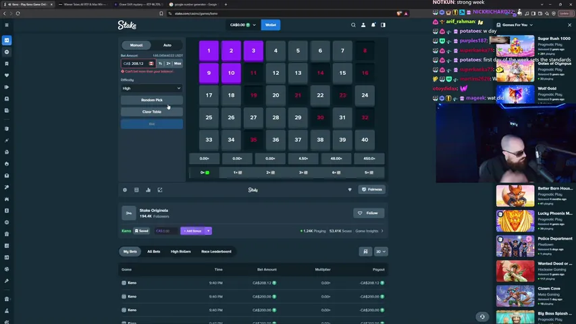Deselect Keno number 2 tile

pos(231,51)
